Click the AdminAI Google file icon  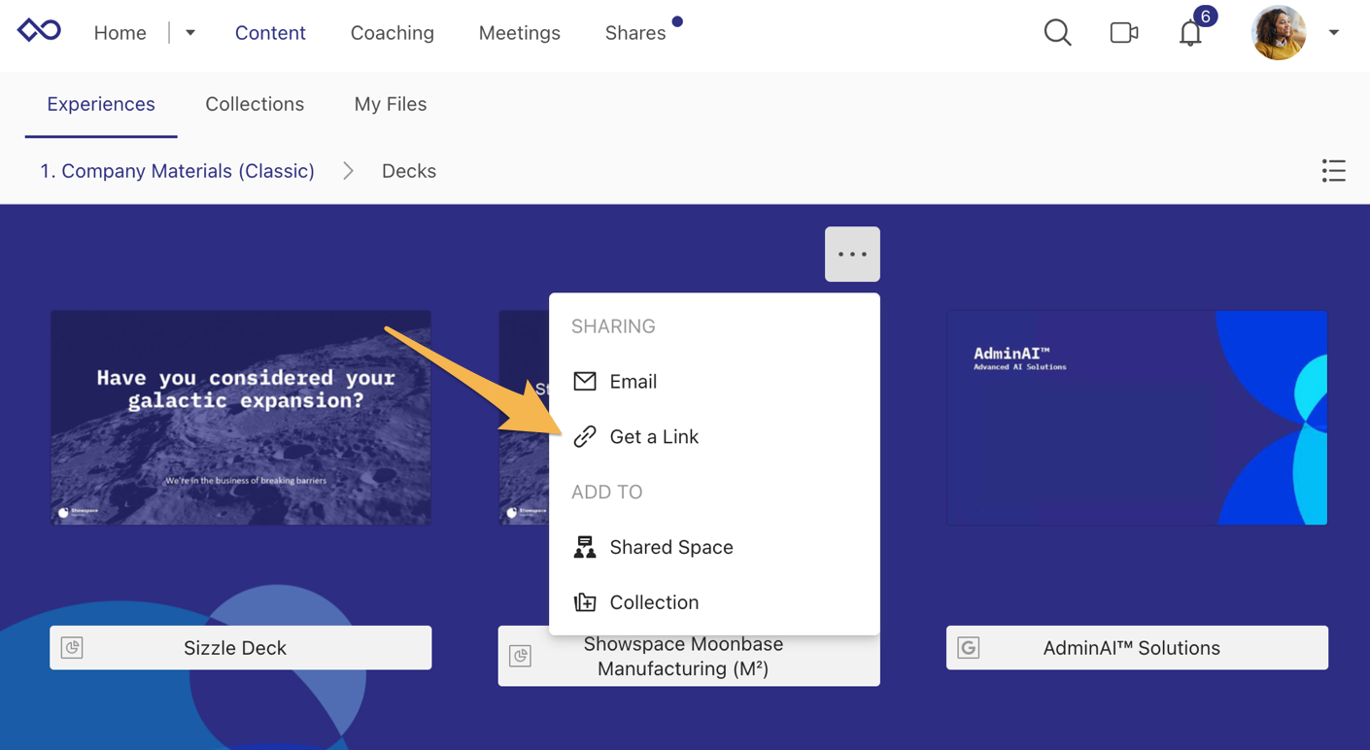(969, 648)
